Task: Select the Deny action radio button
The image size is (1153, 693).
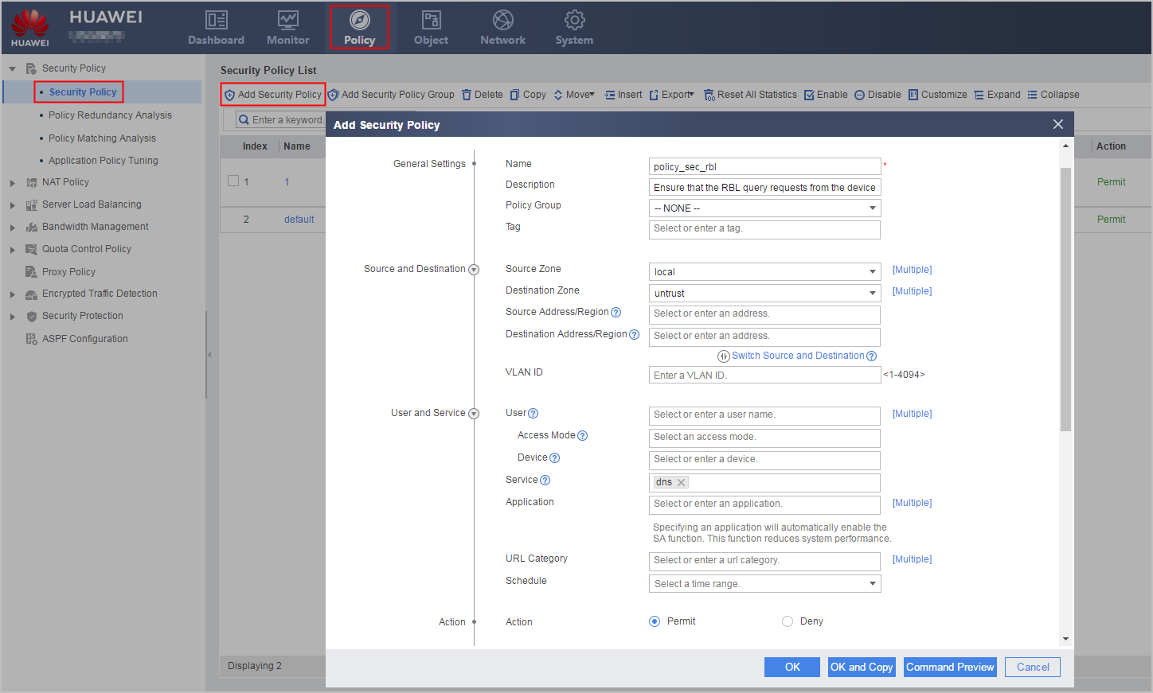Action: pos(788,621)
